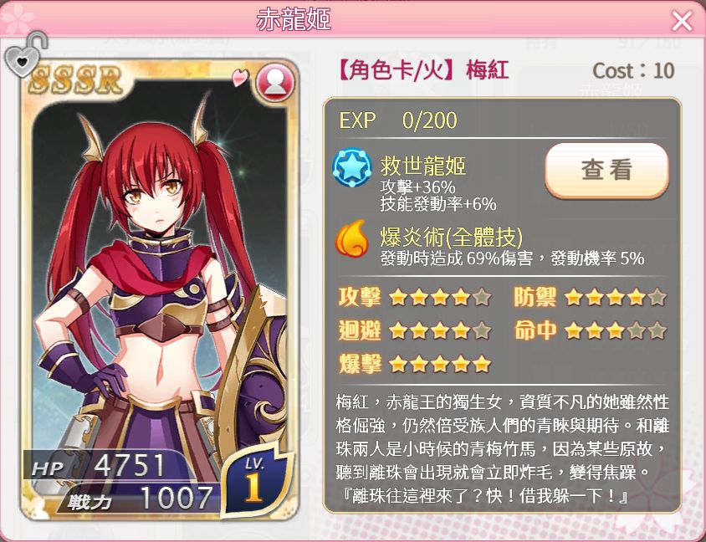Click the profile portrait icon on card
The image size is (706, 542).
point(275,83)
